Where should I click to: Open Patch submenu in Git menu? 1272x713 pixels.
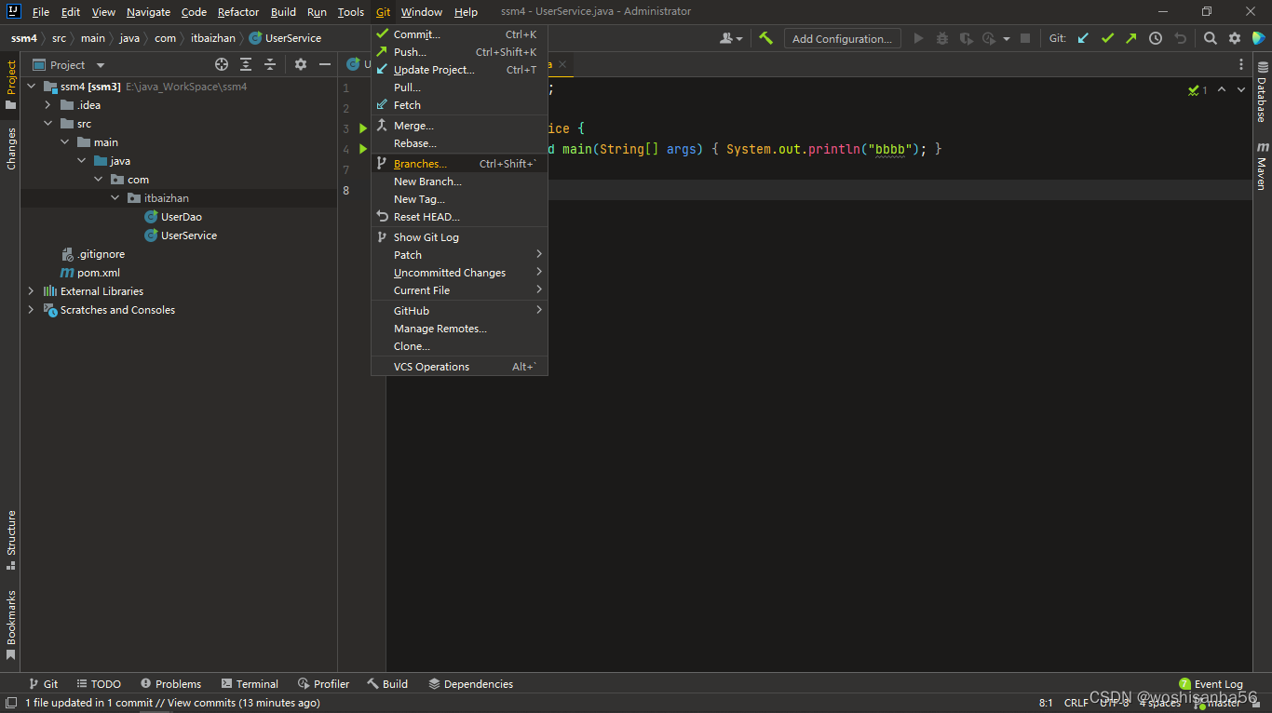point(459,254)
